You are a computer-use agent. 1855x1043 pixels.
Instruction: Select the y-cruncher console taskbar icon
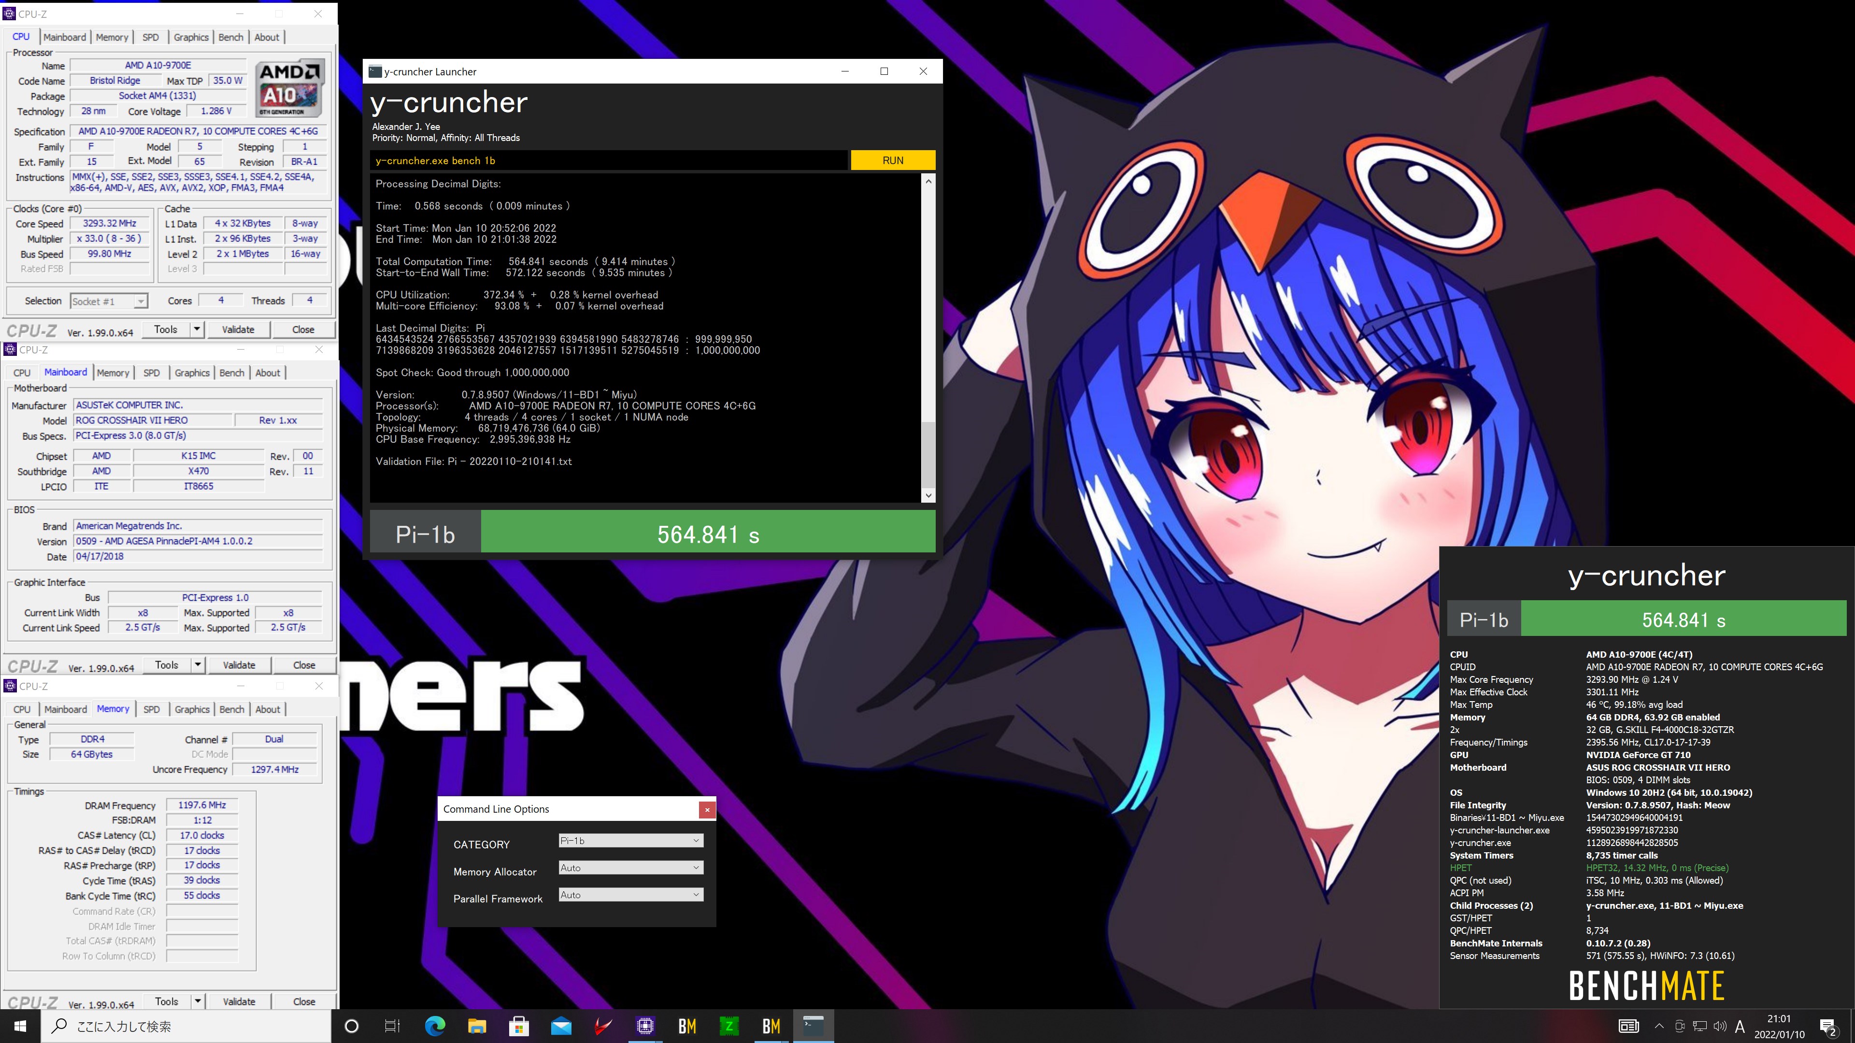click(813, 1026)
